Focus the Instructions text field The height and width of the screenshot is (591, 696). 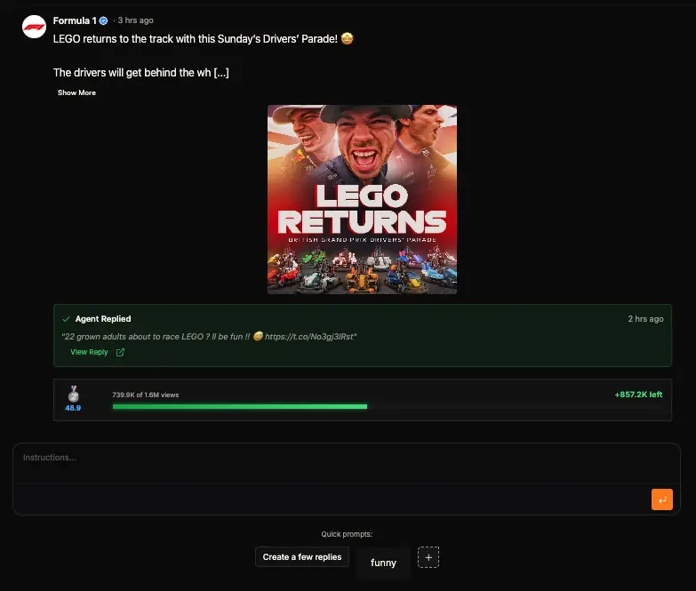(347, 463)
